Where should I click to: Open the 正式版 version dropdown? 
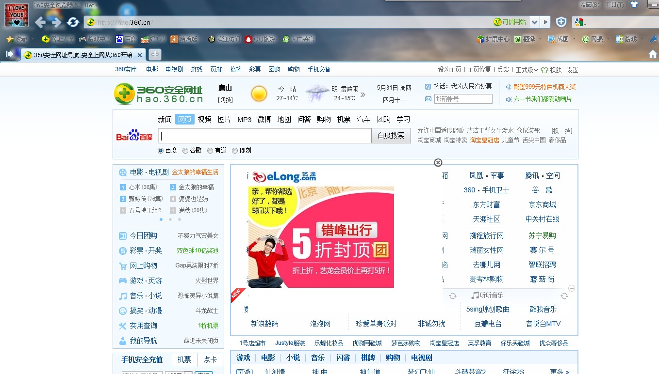527,70
